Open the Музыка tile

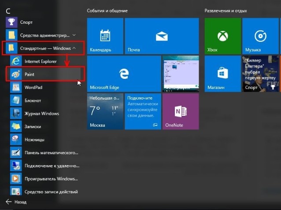(x=262, y=36)
